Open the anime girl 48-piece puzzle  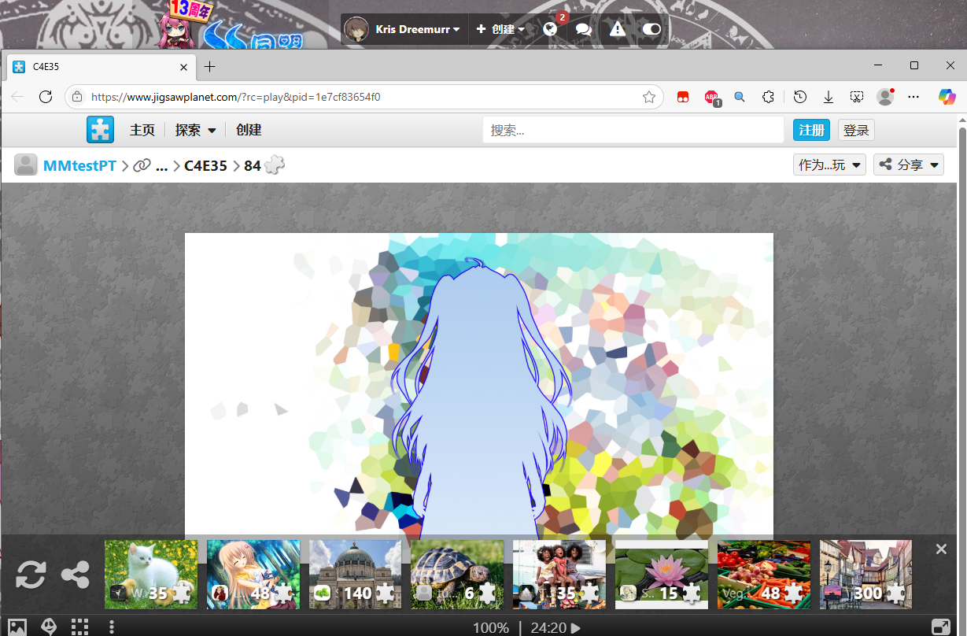253,575
